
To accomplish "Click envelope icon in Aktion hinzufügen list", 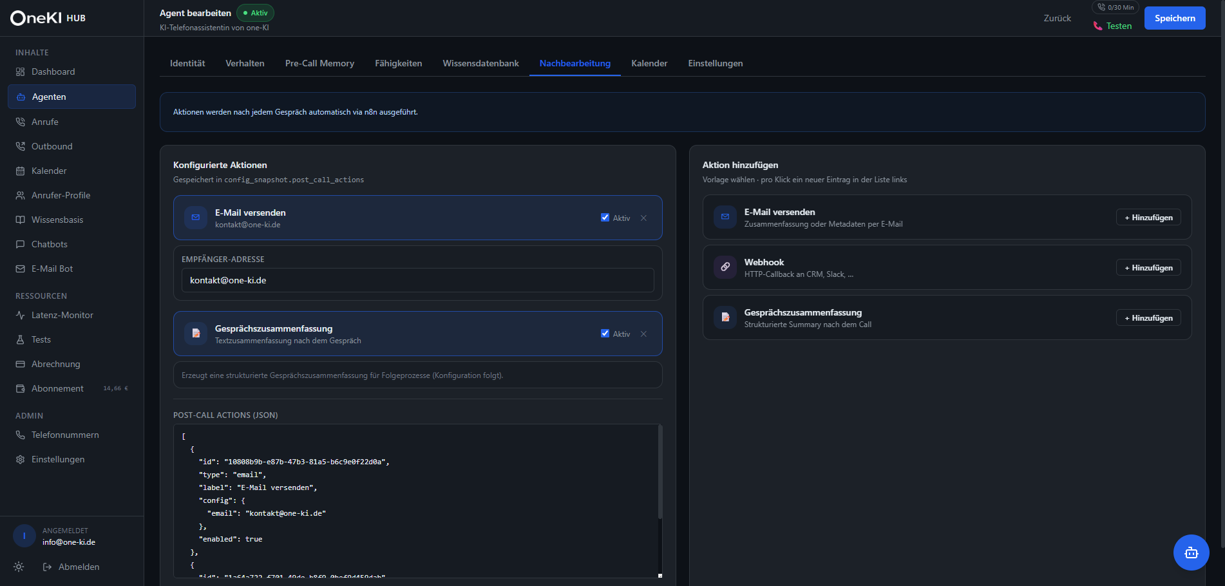I will (725, 217).
